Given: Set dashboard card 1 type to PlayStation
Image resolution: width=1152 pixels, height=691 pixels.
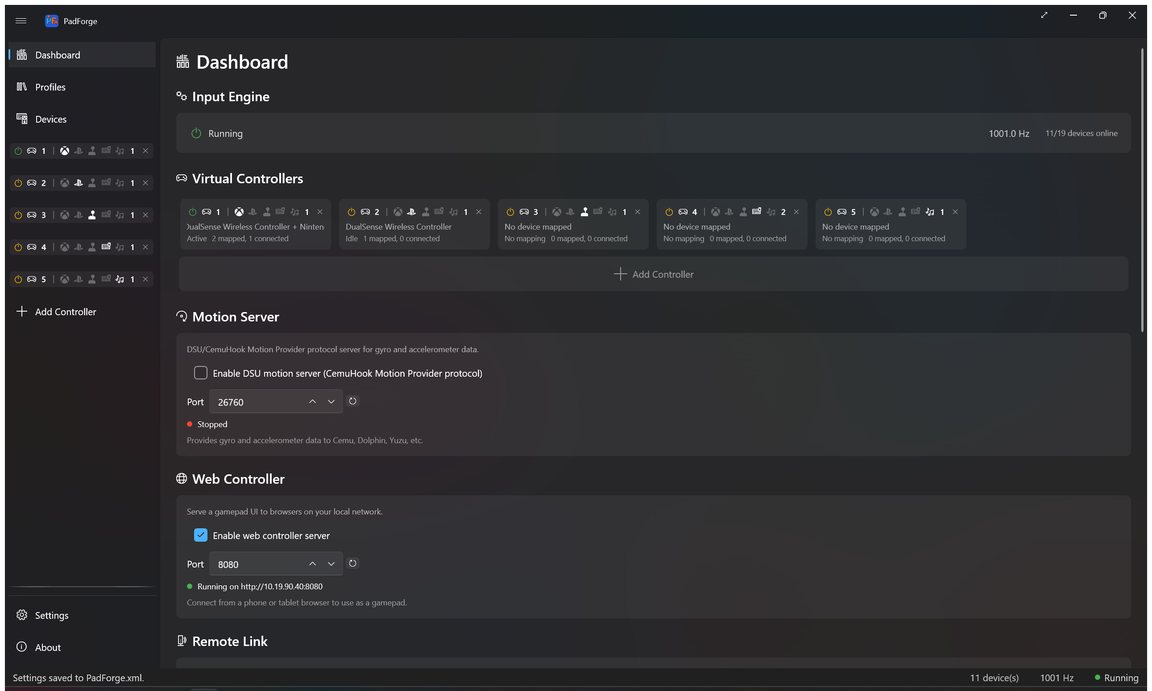Looking at the screenshot, I should point(253,212).
